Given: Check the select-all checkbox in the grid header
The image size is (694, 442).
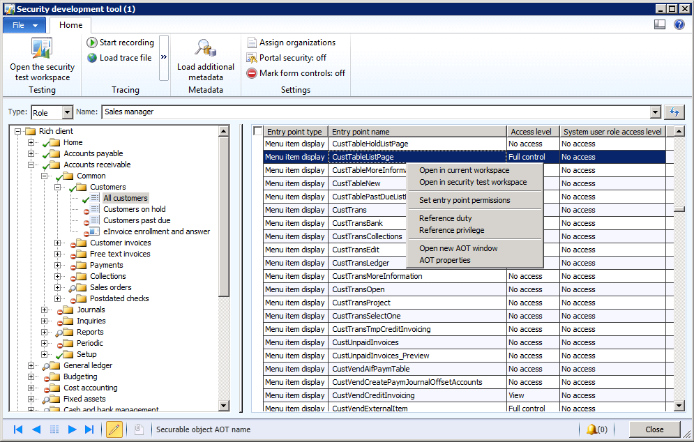Looking at the screenshot, I should point(257,130).
